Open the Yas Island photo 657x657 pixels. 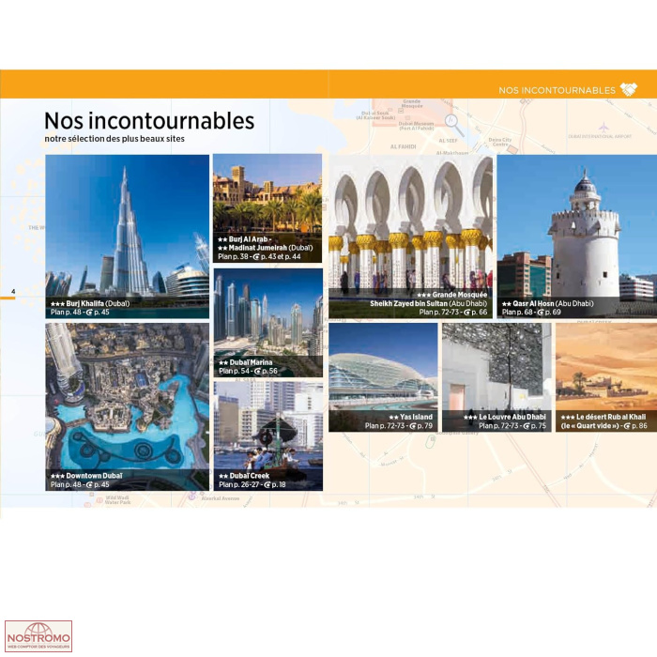click(x=383, y=377)
